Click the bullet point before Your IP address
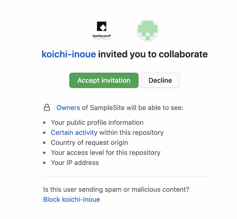Image resolution: width=237 pixels, height=219 pixels. pyautogui.click(x=44, y=163)
